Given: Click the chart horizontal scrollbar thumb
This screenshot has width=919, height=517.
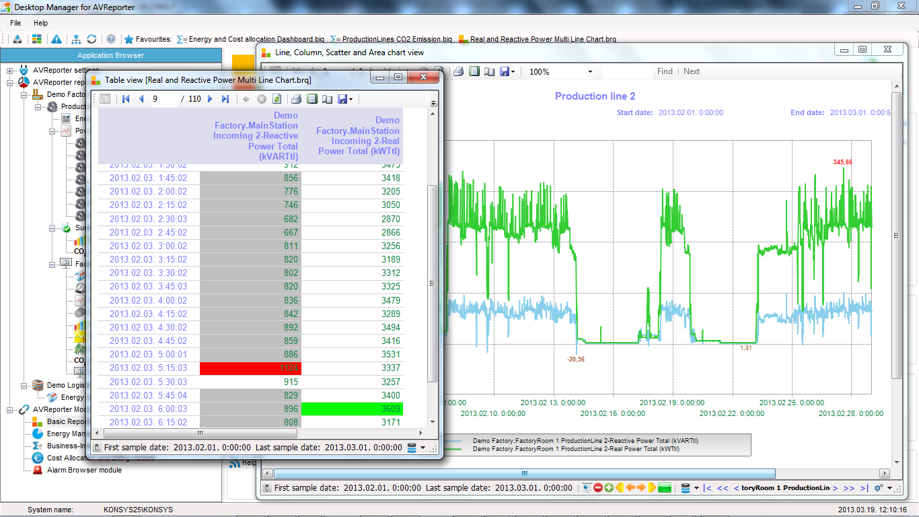Looking at the screenshot, I should (x=525, y=473).
